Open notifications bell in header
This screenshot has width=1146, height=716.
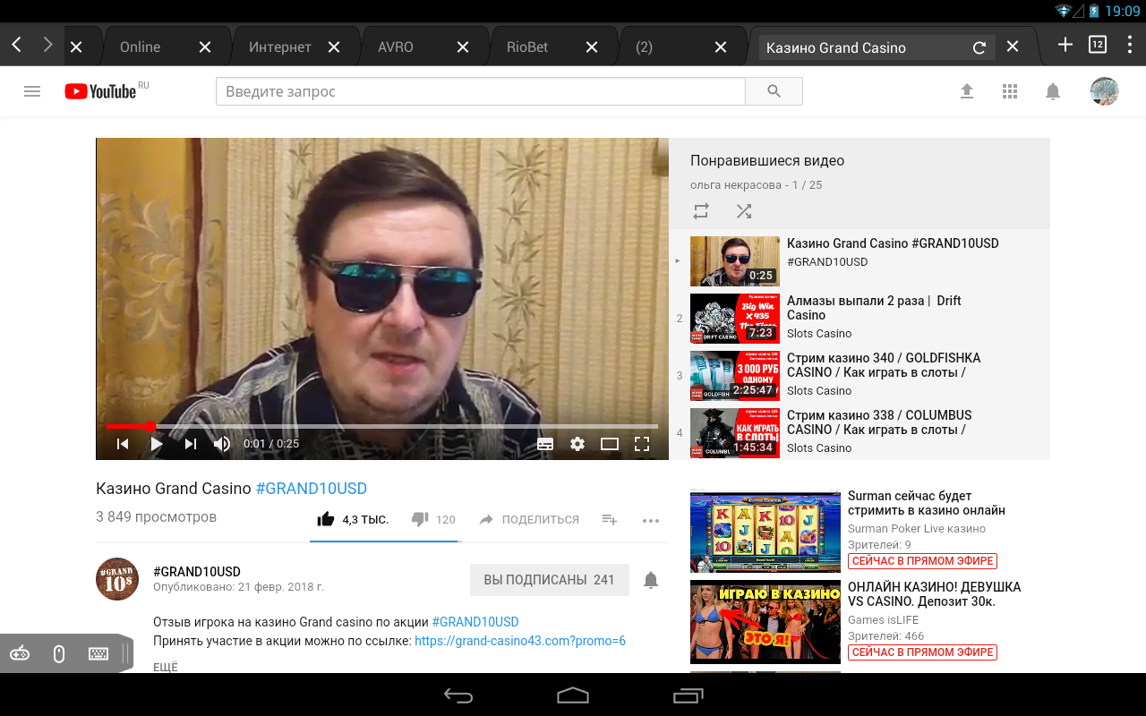(1053, 91)
